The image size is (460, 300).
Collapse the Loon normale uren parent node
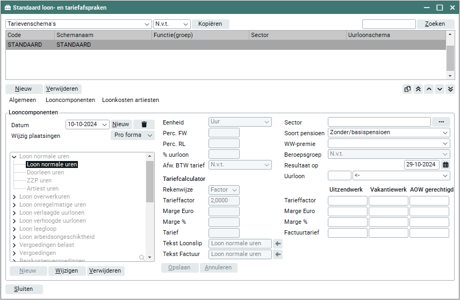tap(14, 157)
